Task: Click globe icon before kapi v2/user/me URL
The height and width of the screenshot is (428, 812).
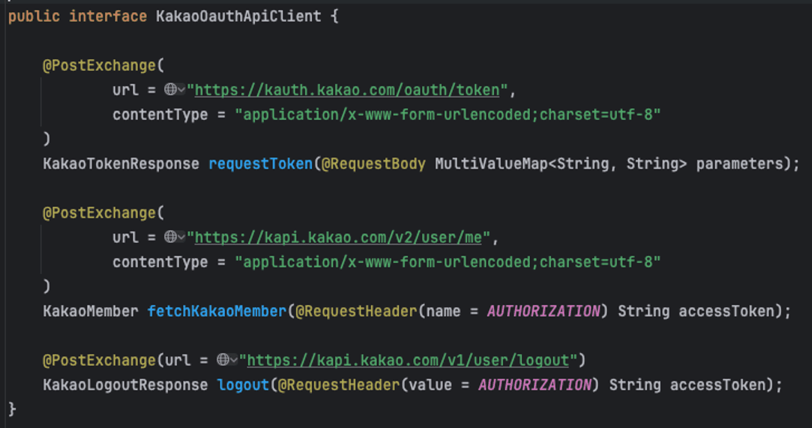Action: tap(170, 237)
